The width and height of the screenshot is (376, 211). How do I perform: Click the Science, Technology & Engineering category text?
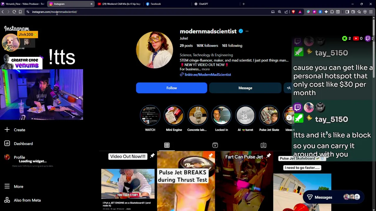[x=206, y=55]
